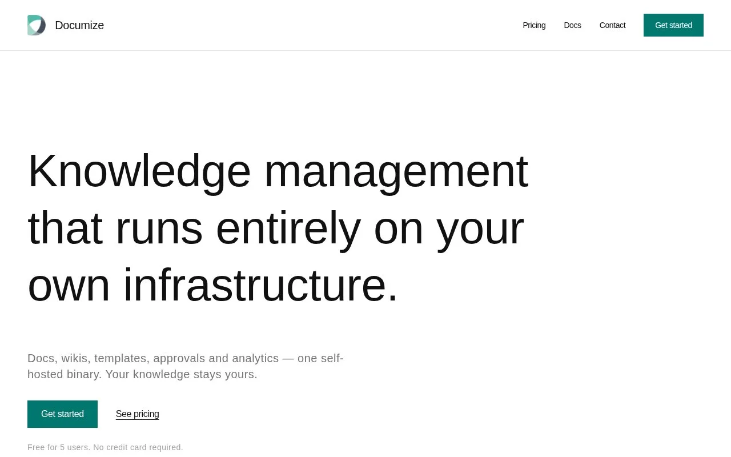Open the Docs nav link
This screenshot has height=457, width=731.
pyautogui.click(x=572, y=25)
